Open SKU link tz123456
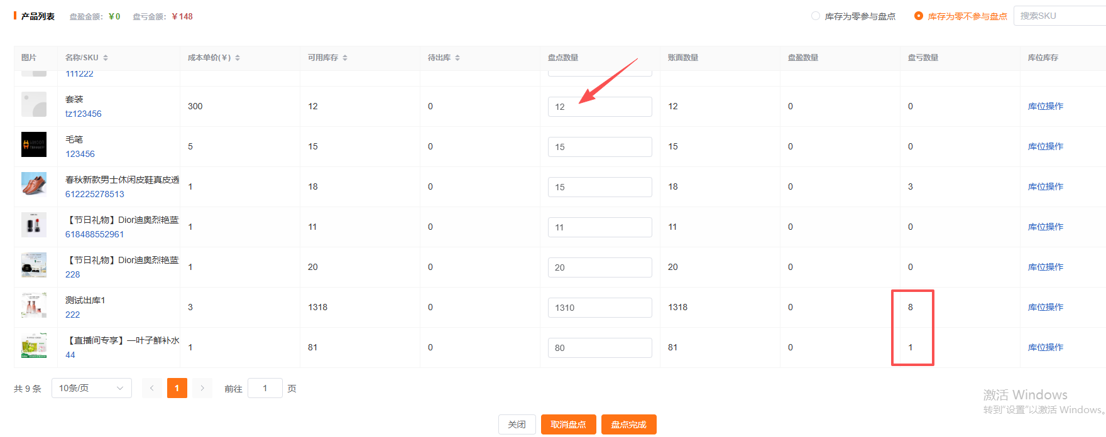Screen dimensions: 1106x437 [84, 114]
